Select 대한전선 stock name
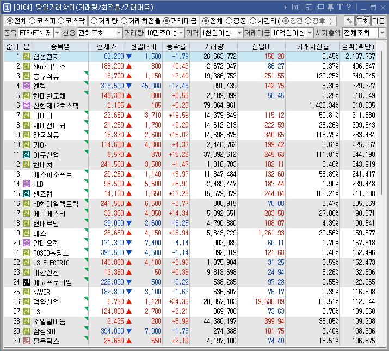This screenshot has height=351, width=389. [46, 273]
